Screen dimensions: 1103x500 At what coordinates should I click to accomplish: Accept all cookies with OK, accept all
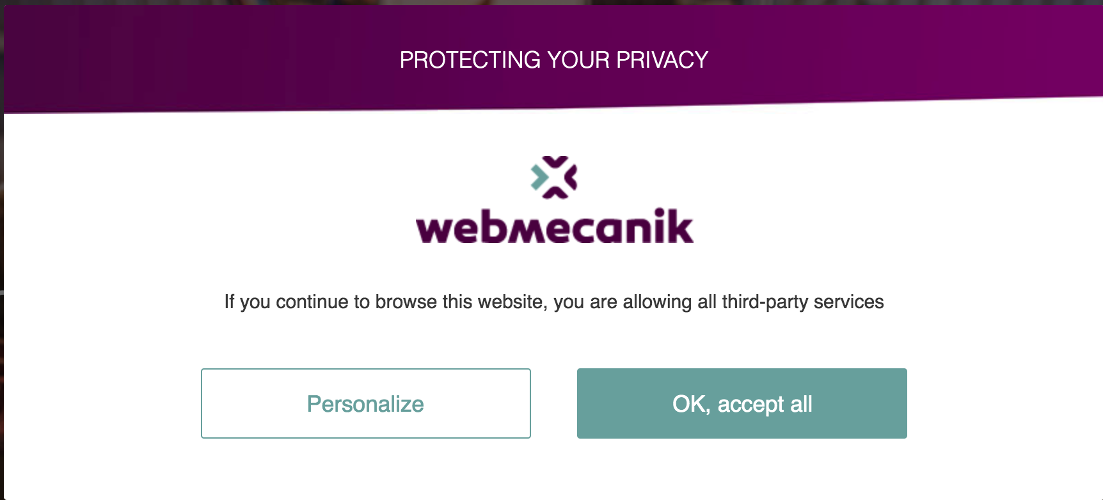pos(742,403)
